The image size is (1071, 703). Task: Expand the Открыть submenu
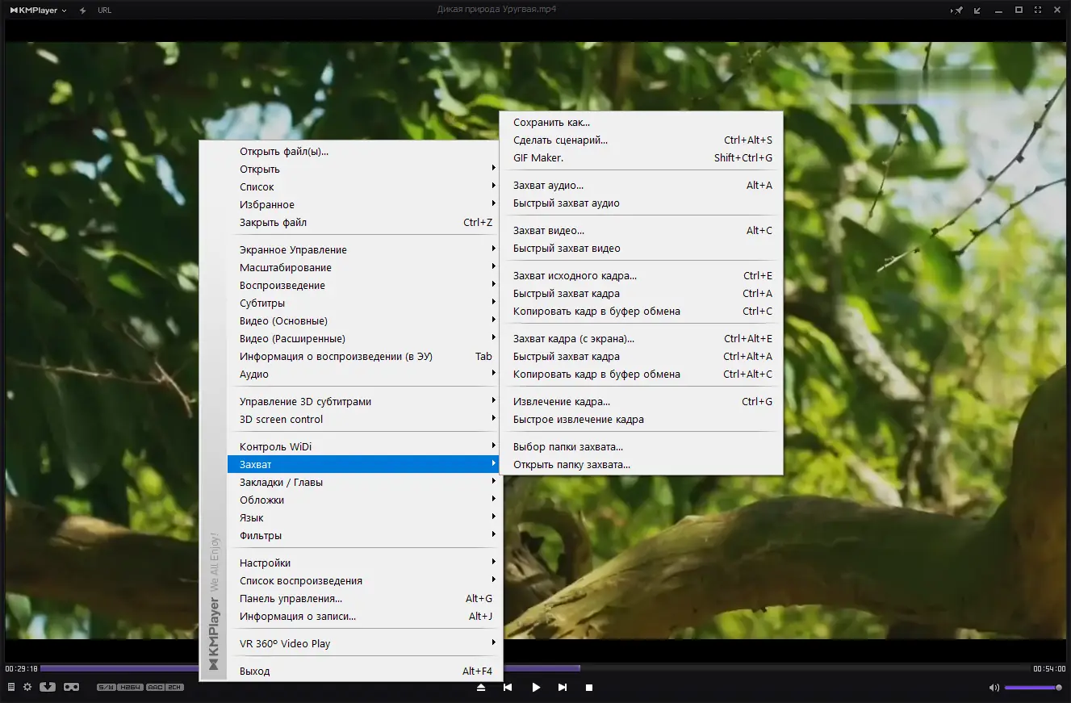tap(362, 169)
